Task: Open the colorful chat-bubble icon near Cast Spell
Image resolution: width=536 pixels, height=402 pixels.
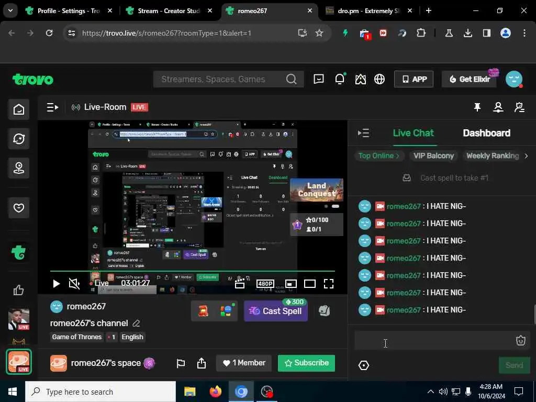Action: tap(227, 311)
